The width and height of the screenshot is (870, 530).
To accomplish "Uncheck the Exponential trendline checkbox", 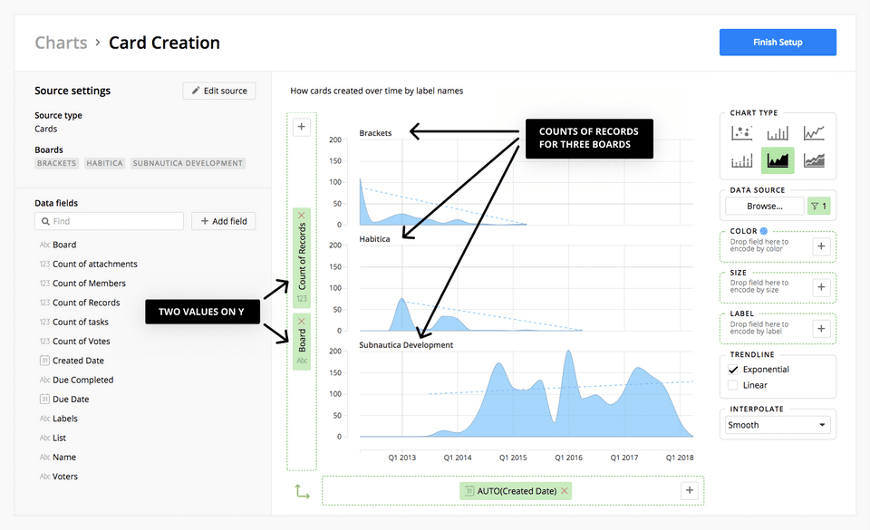I will tap(733, 370).
